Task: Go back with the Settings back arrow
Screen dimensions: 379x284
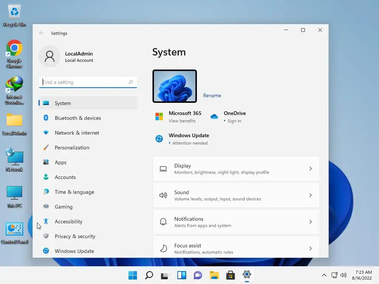Action: [41, 33]
